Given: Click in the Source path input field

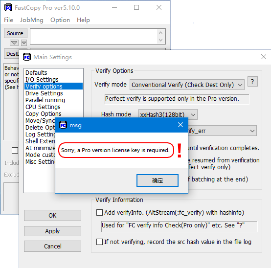Looking at the screenshot, I should click(x=98, y=37).
